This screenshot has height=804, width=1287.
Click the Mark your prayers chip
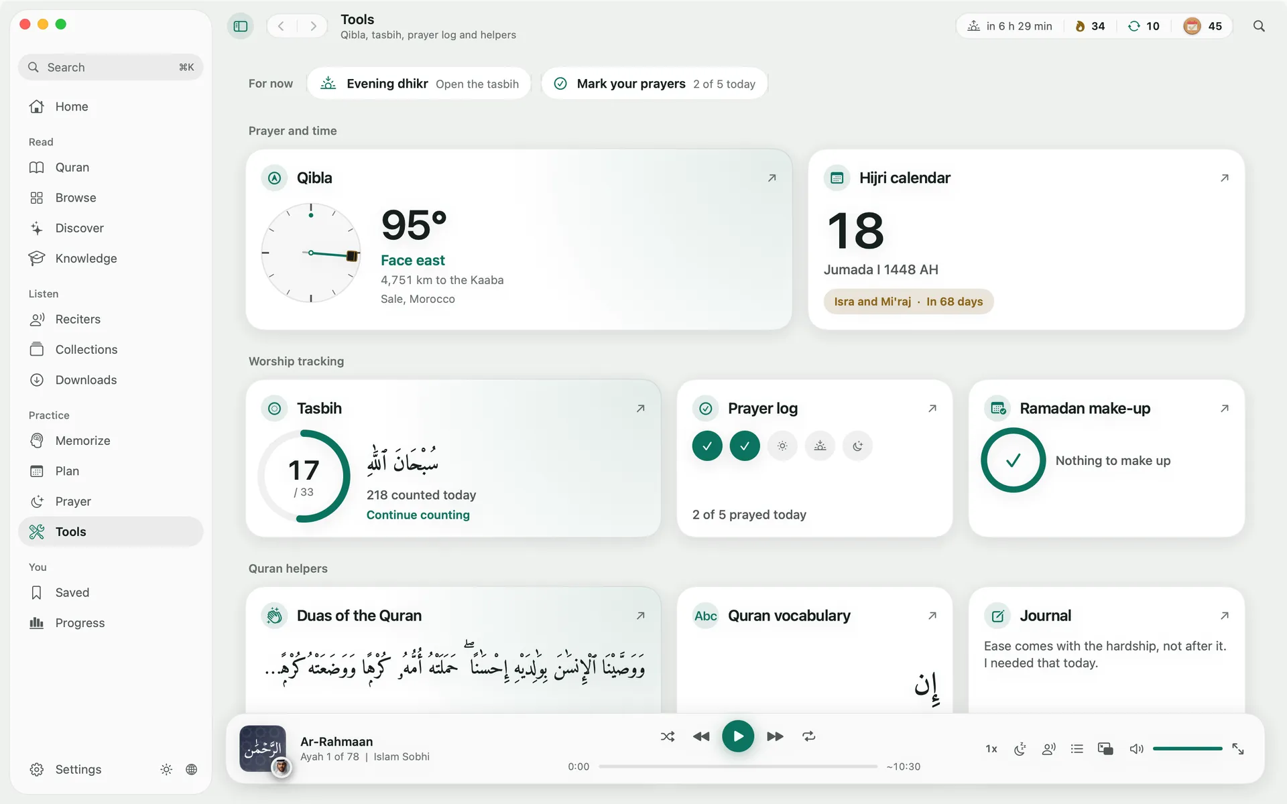654,84
